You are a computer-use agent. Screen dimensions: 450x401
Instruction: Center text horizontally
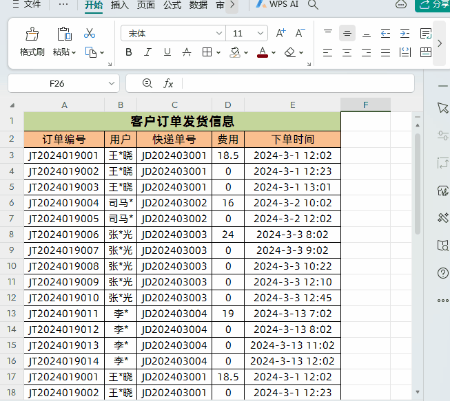347,52
